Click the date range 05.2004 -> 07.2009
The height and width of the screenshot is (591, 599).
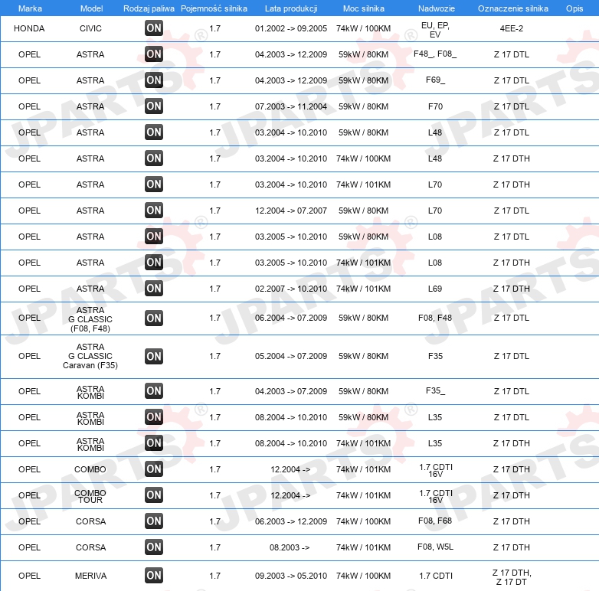(x=291, y=356)
